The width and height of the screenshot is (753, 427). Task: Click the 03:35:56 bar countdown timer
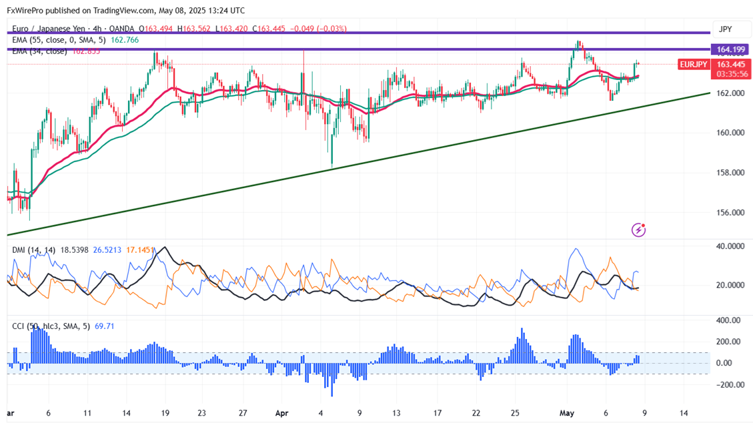[732, 74]
